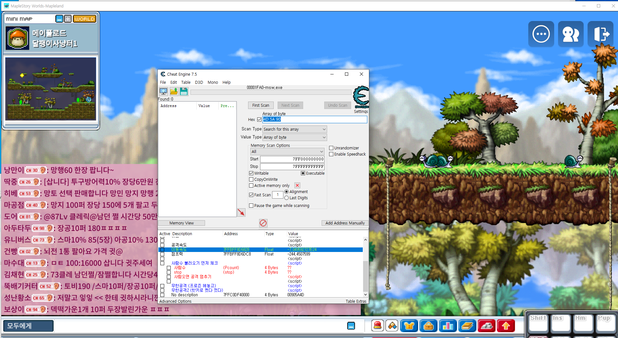Click the open cheat table folder icon
This screenshot has height=338, width=618.
click(x=174, y=92)
